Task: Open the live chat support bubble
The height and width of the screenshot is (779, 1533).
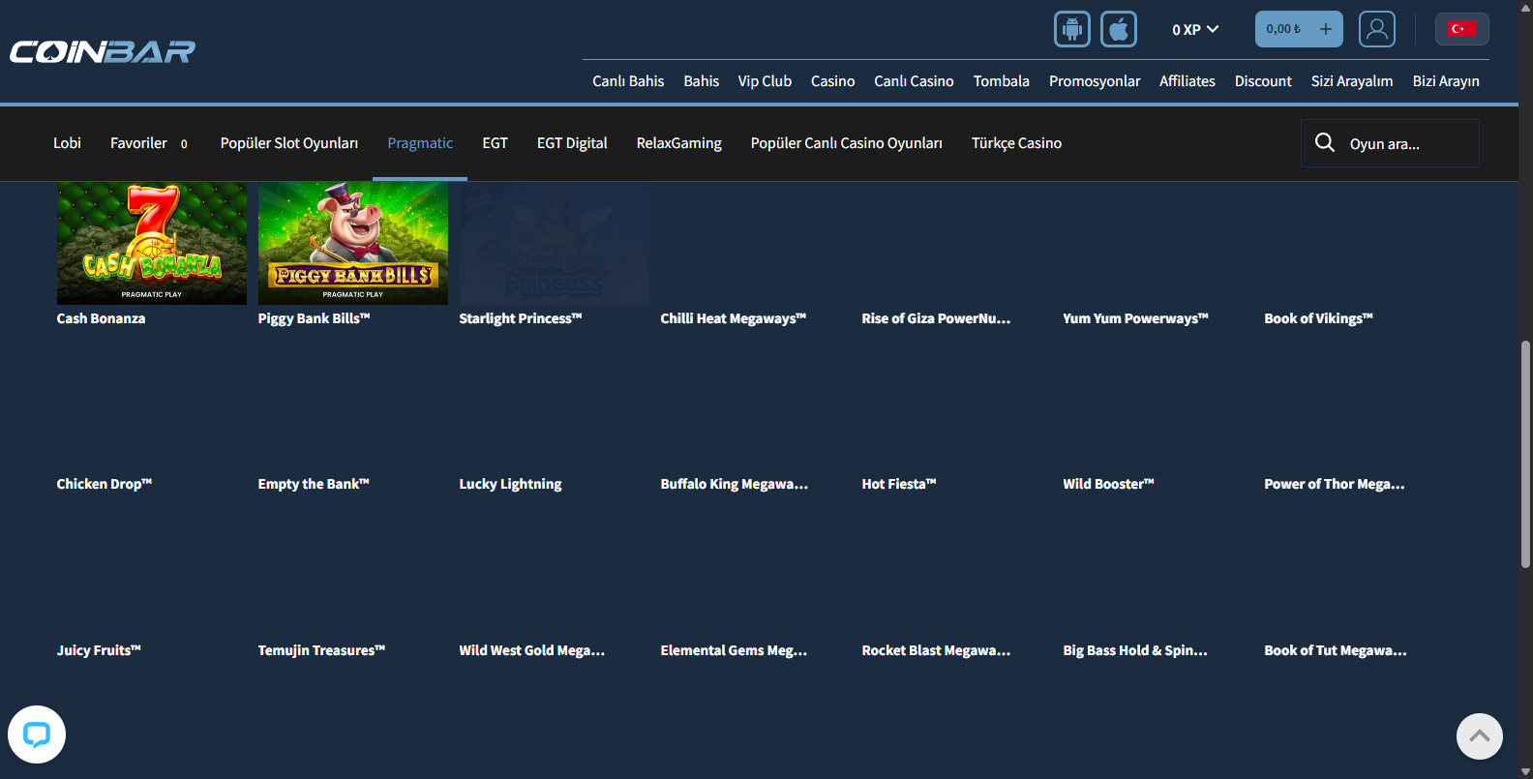Action: [37, 734]
